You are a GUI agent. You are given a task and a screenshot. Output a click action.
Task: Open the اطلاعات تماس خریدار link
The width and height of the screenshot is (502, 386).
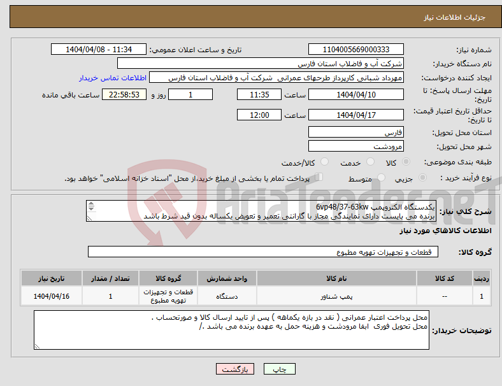pos(113,78)
